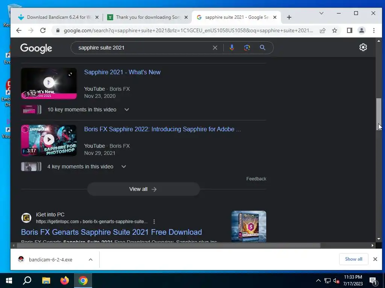Open Sapphire 2021 - What's New link

(122, 72)
